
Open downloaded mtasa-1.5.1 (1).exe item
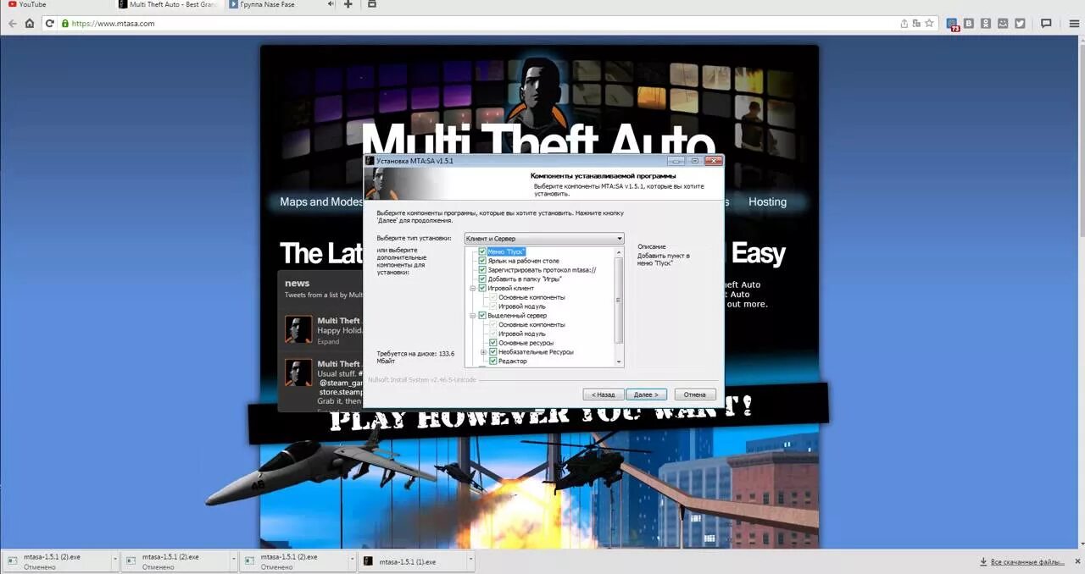click(407, 561)
